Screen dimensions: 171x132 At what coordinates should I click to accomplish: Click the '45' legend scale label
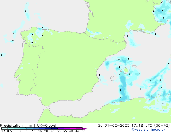(x=77, y=131)
